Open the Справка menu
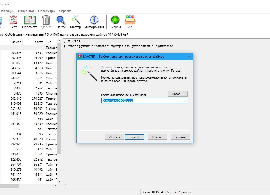The width and height of the screenshot is (270, 195). pos(65,11)
